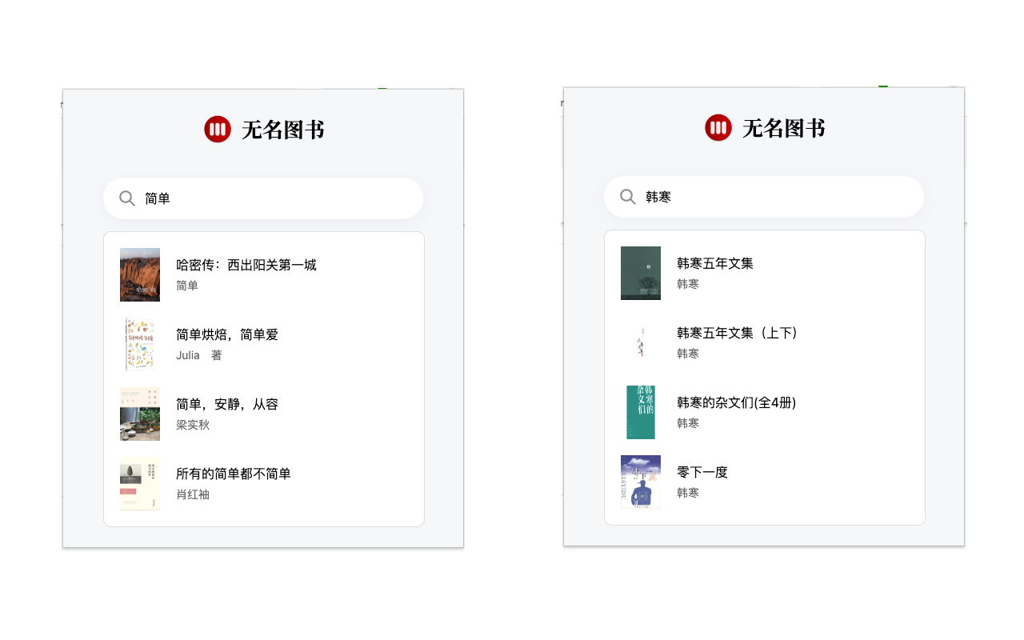Open the book 韩寒的杂文们(全4册)
The height and width of the screenshot is (640, 1024).
pyautogui.click(x=736, y=402)
